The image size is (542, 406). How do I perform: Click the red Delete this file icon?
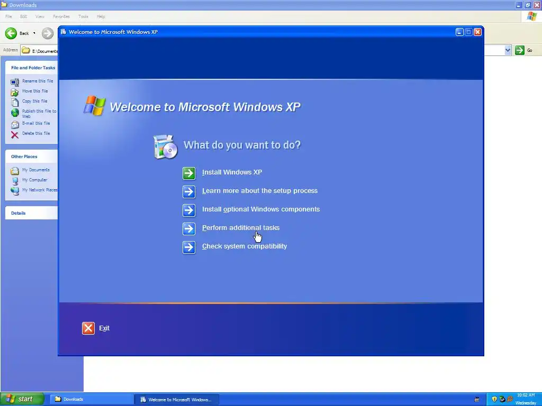pos(14,135)
